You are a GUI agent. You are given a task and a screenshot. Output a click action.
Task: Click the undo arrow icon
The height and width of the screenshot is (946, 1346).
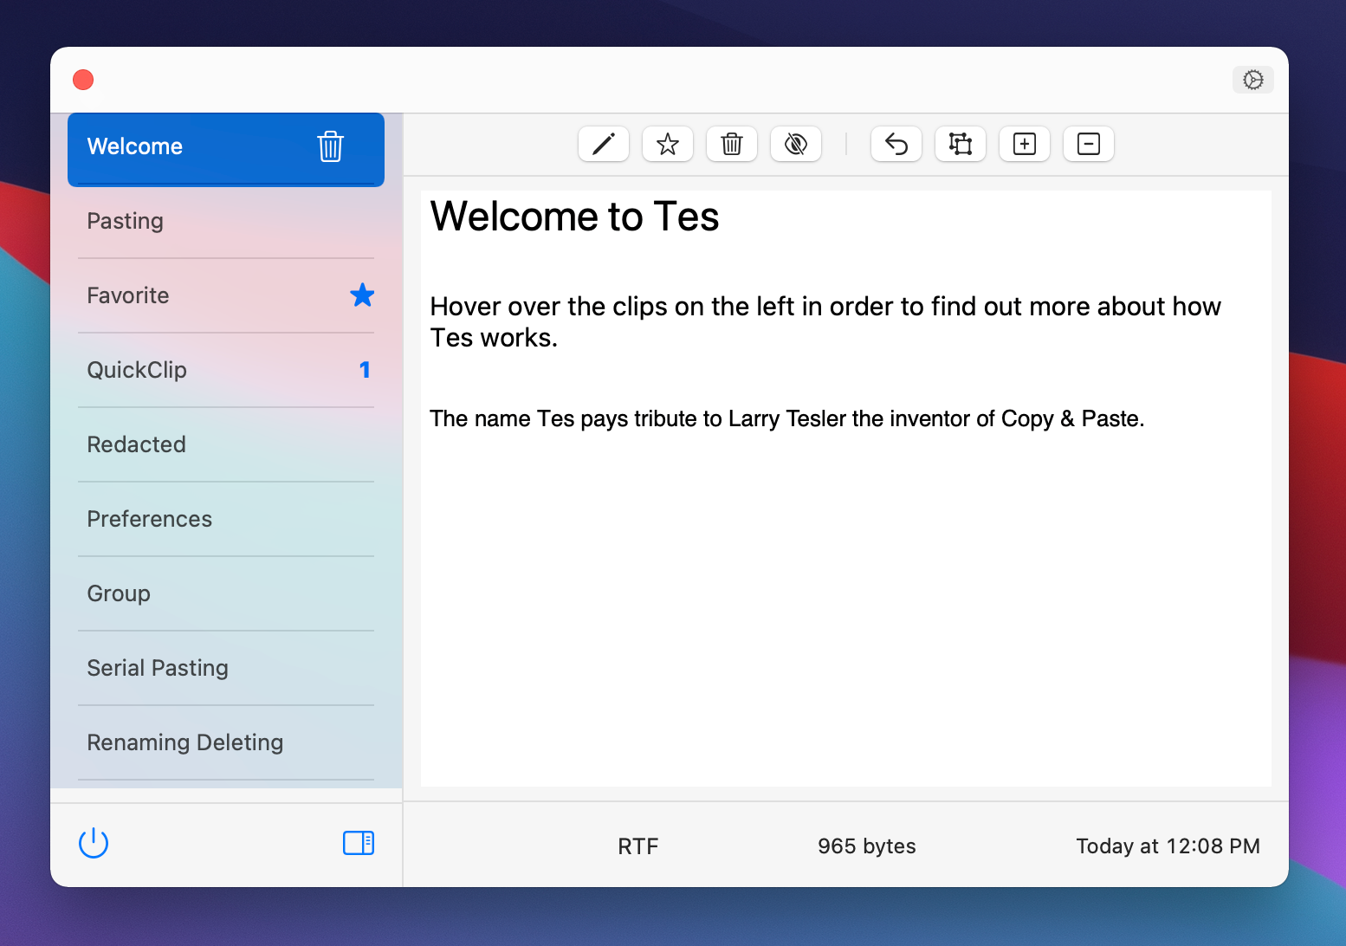pyautogui.click(x=896, y=144)
